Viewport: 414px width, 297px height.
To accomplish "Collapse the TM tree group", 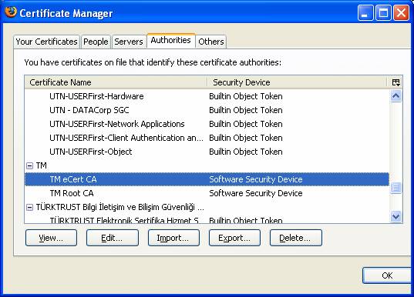I will (29, 165).
